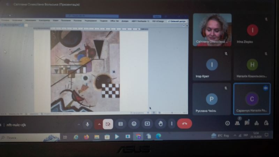Open 'ABBYY FineReader 12' ribbon tab
Screen dimensions: 279x157
click(141, 21)
